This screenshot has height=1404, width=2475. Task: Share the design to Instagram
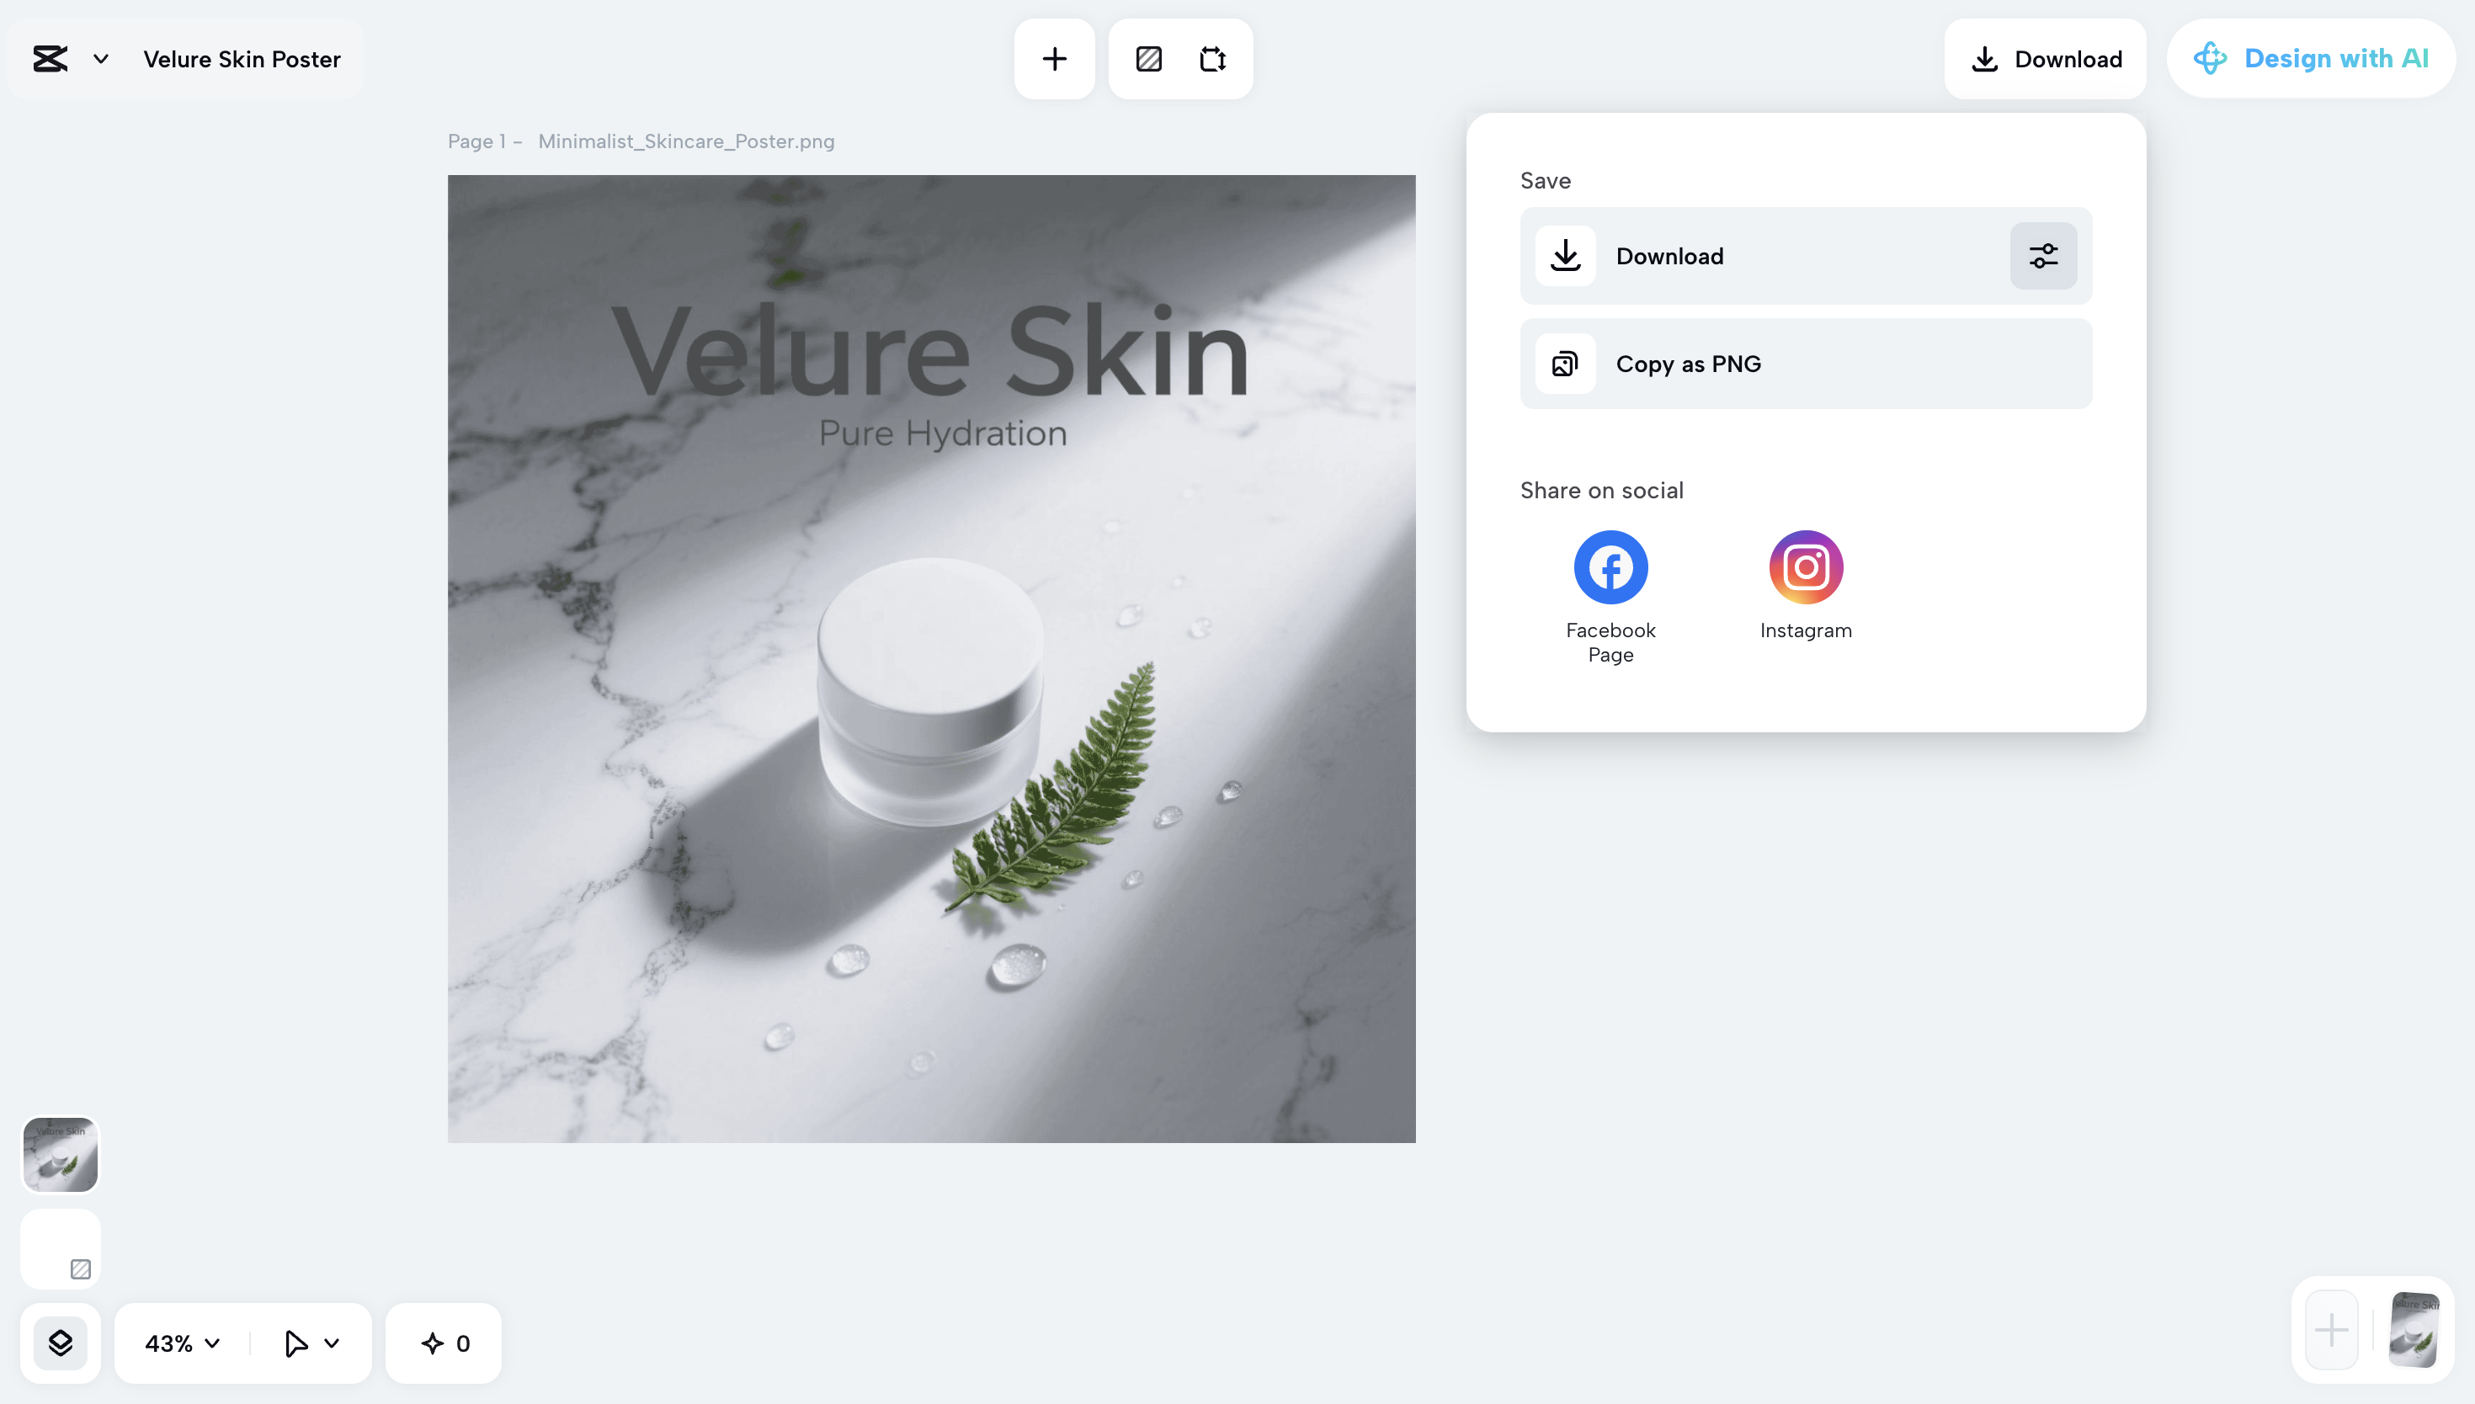[1805, 567]
